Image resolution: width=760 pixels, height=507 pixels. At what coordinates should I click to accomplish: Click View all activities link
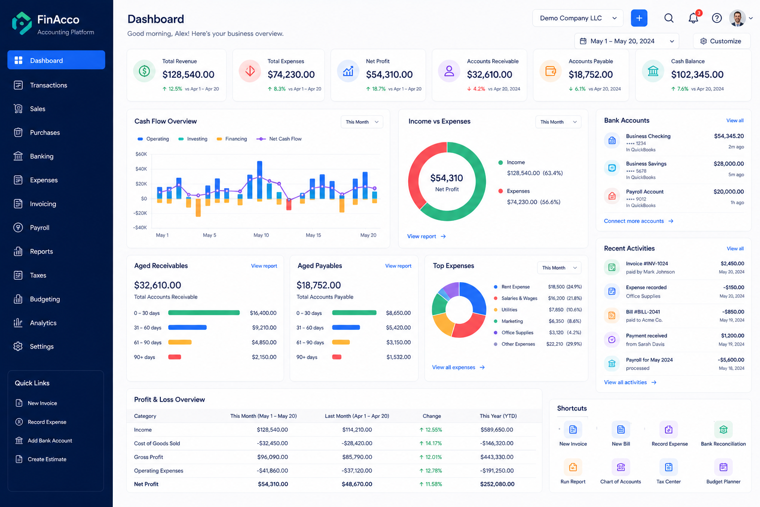point(630,382)
